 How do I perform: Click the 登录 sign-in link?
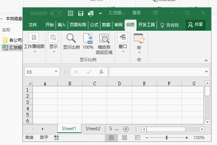(x=137, y=13)
